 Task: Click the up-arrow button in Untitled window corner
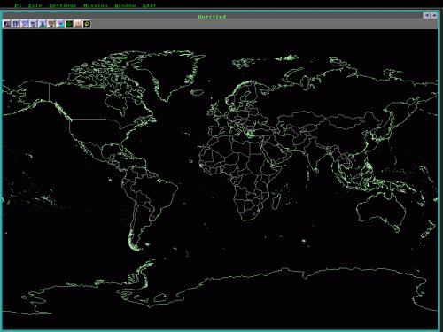pyautogui.click(x=434, y=15)
